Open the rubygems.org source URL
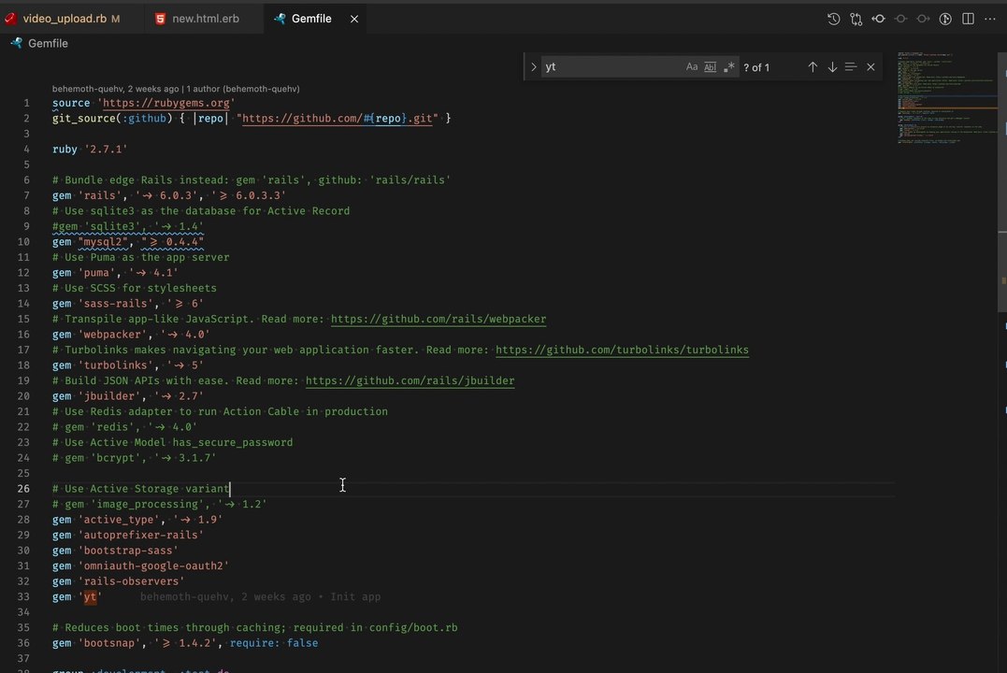This screenshot has height=673, width=1007. click(165, 103)
